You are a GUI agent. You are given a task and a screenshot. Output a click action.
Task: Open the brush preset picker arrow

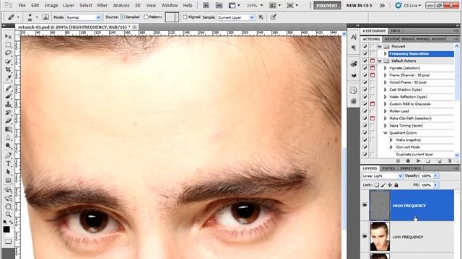click(37, 17)
